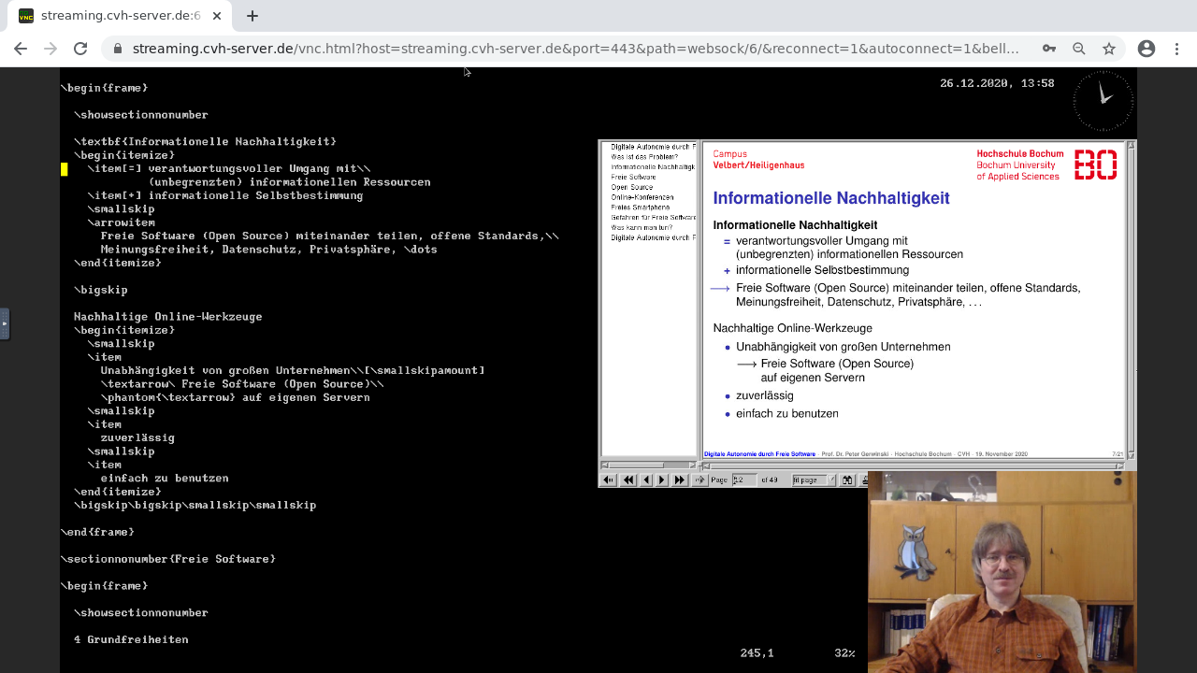Jump back ten pages in PDF viewer
This screenshot has height=673, width=1197.
tap(628, 480)
